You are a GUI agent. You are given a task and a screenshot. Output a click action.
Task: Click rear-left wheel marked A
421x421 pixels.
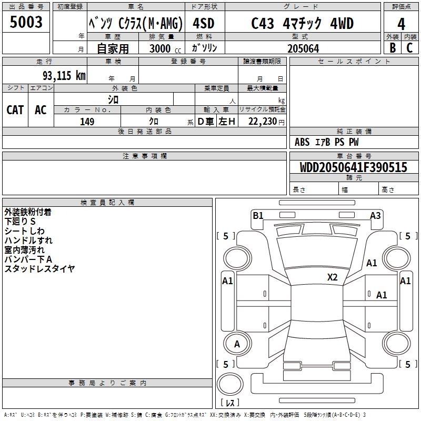pos(237,344)
